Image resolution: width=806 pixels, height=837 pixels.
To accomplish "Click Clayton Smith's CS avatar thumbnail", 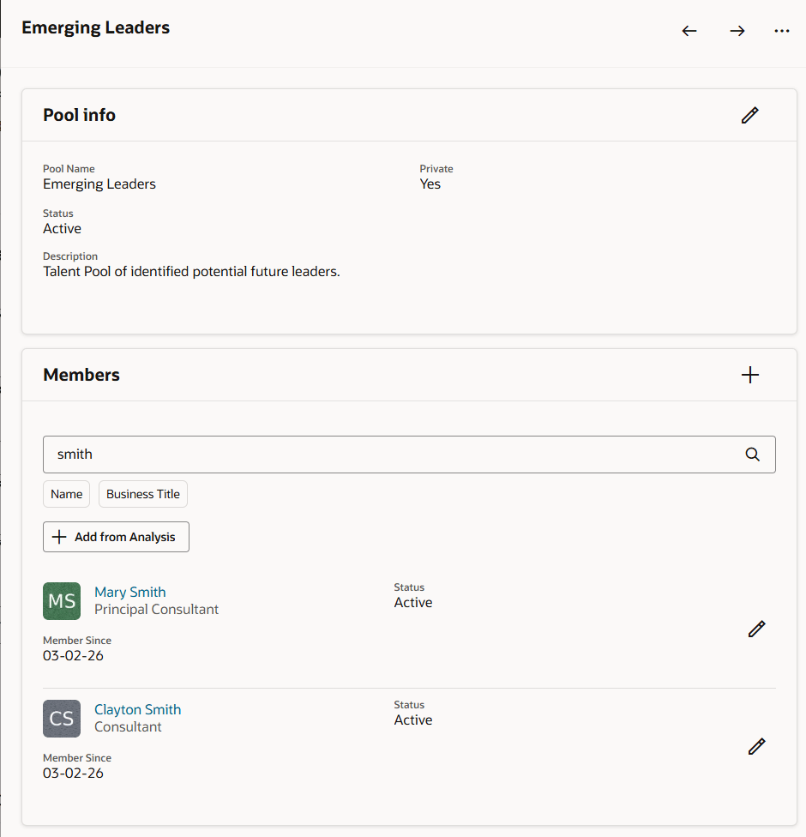I will [61, 719].
